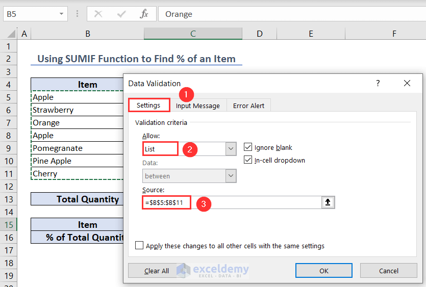Click the Insert Function fx icon

144,14
